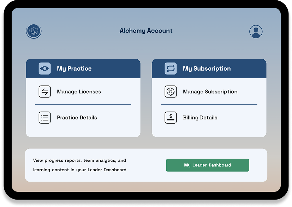Click the Billing Details dollar icon
Screen dimensions: 292x207
(171, 117)
